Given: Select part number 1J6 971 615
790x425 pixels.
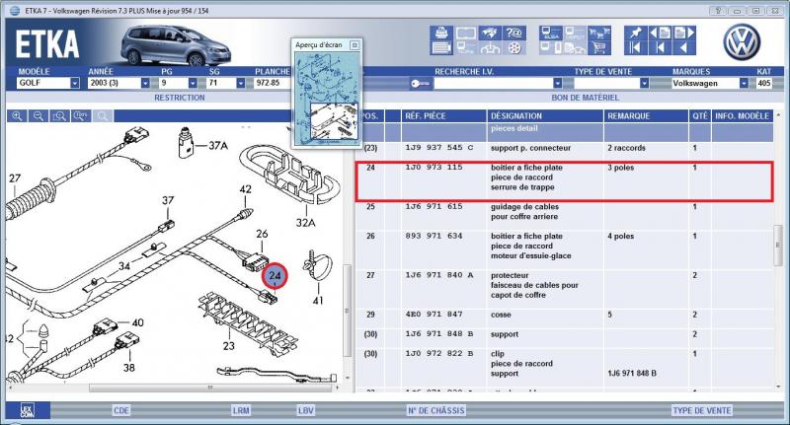Looking at the screenshot, I should (x=434, y=206).
